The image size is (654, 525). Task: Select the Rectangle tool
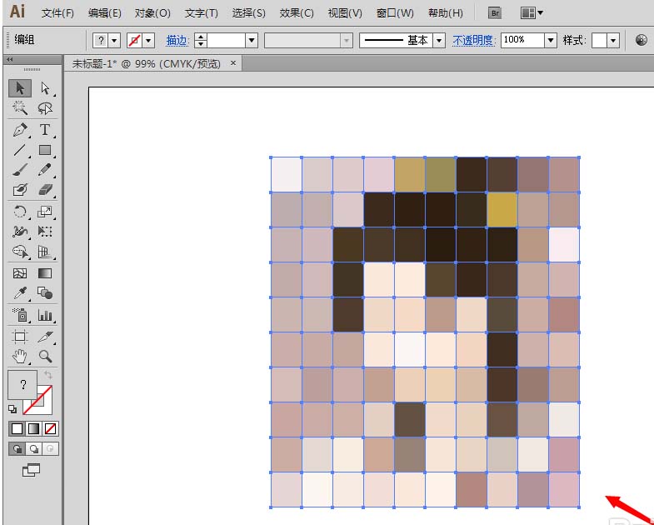(x=45, y=150)
